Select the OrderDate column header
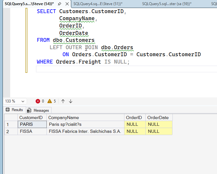 [158, 117]
